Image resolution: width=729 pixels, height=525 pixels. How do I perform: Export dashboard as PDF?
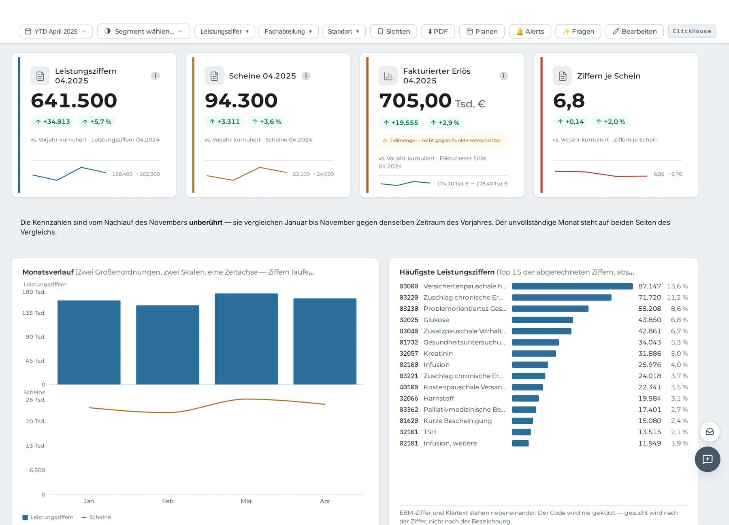(438, 31)
